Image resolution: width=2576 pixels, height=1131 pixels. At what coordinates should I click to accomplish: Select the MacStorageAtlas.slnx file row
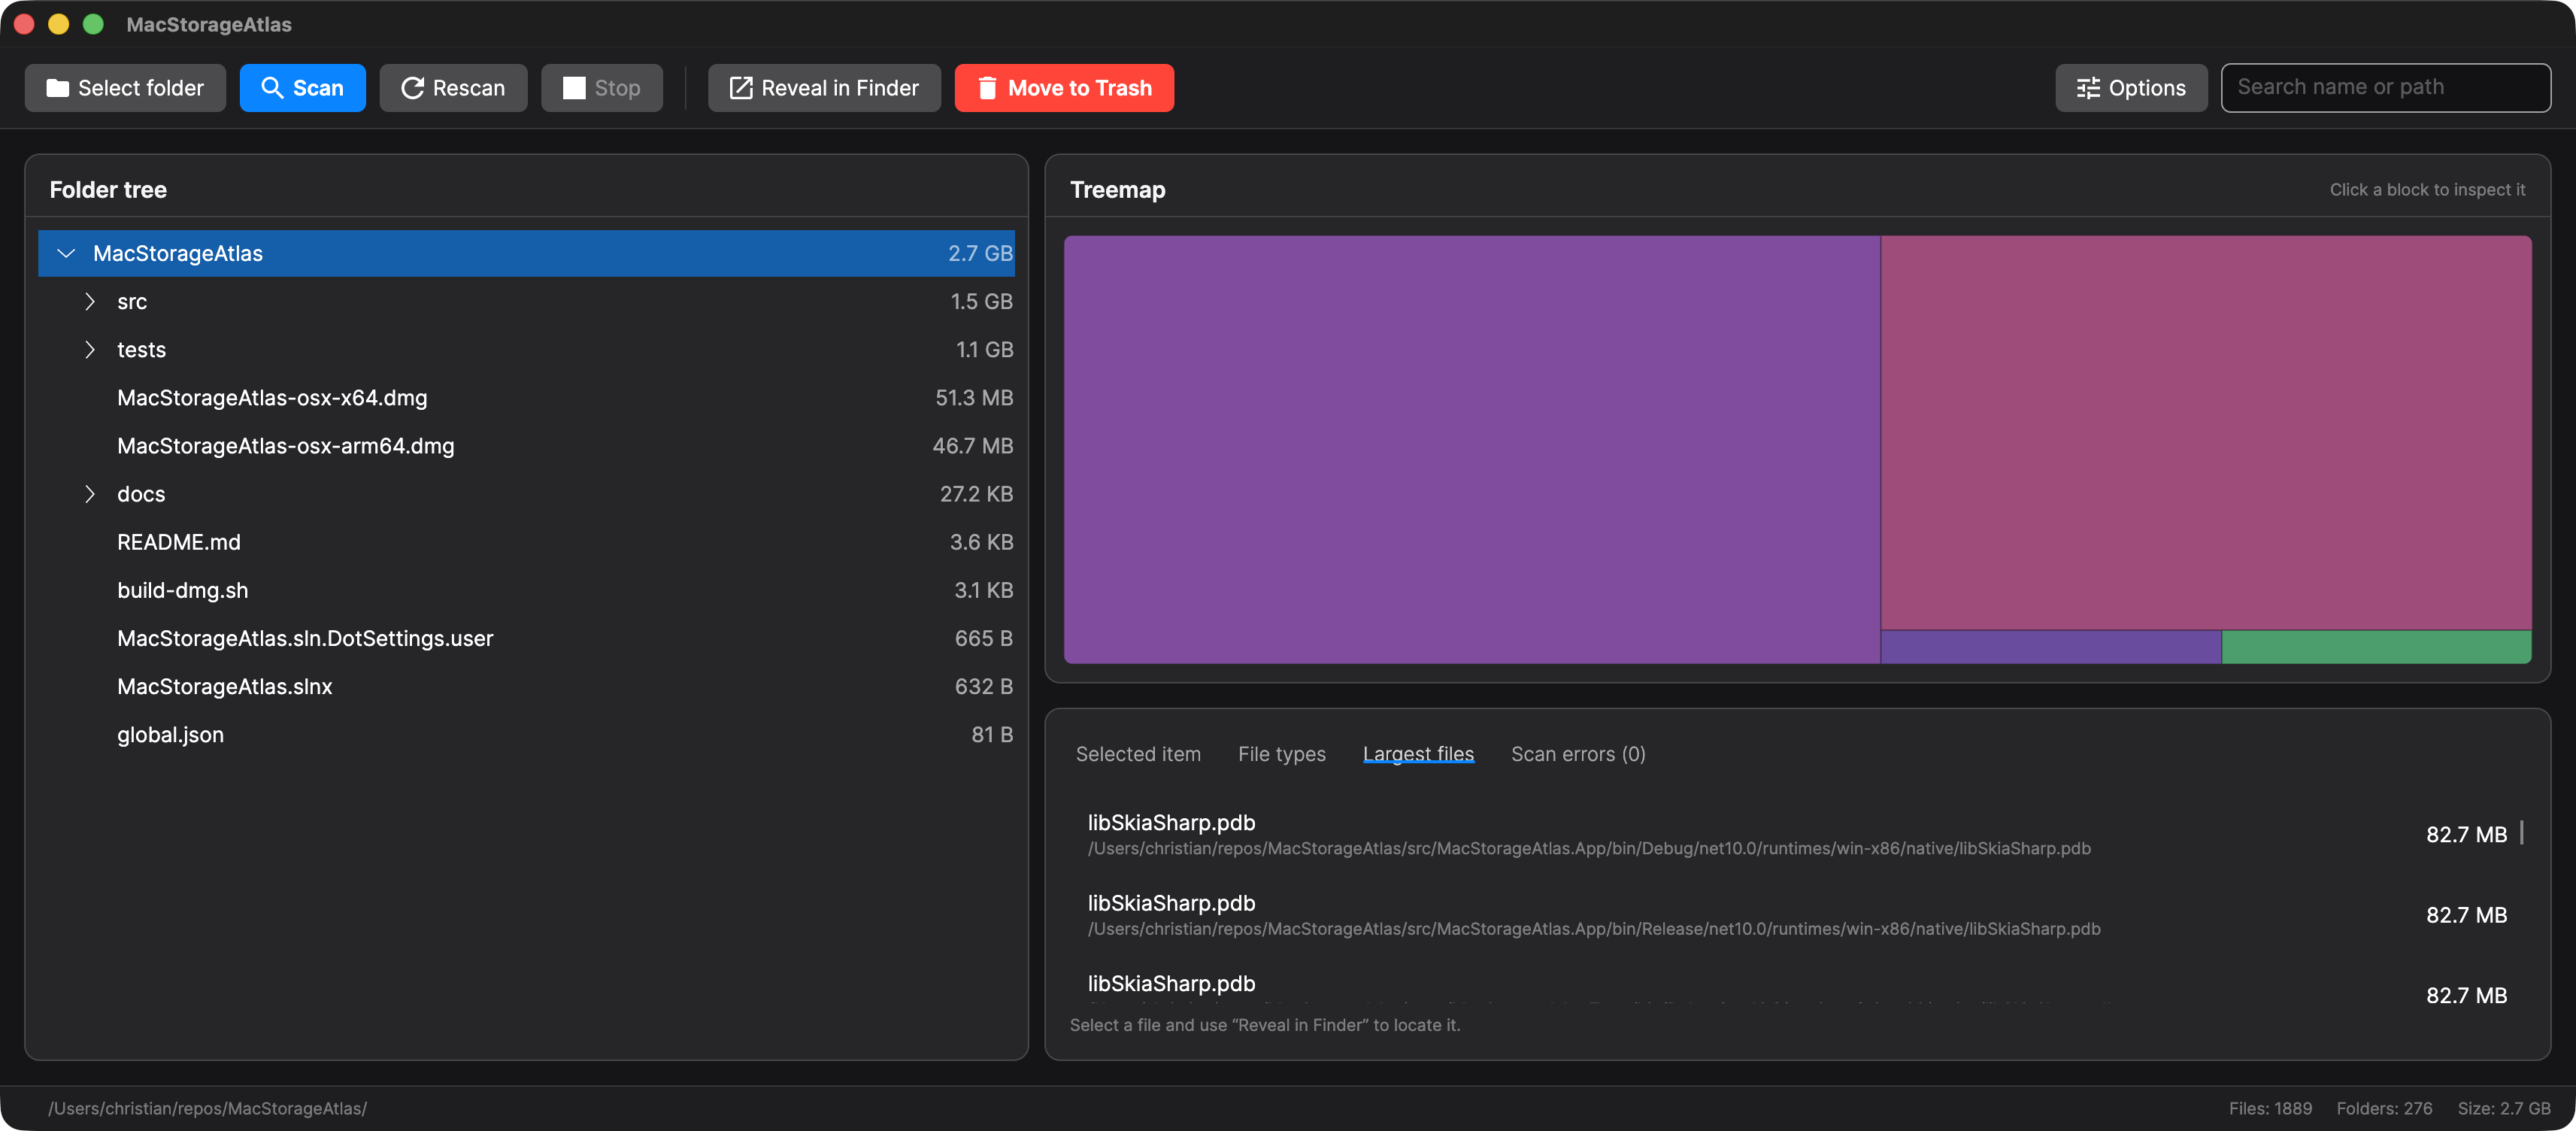(x=526, y=687)
